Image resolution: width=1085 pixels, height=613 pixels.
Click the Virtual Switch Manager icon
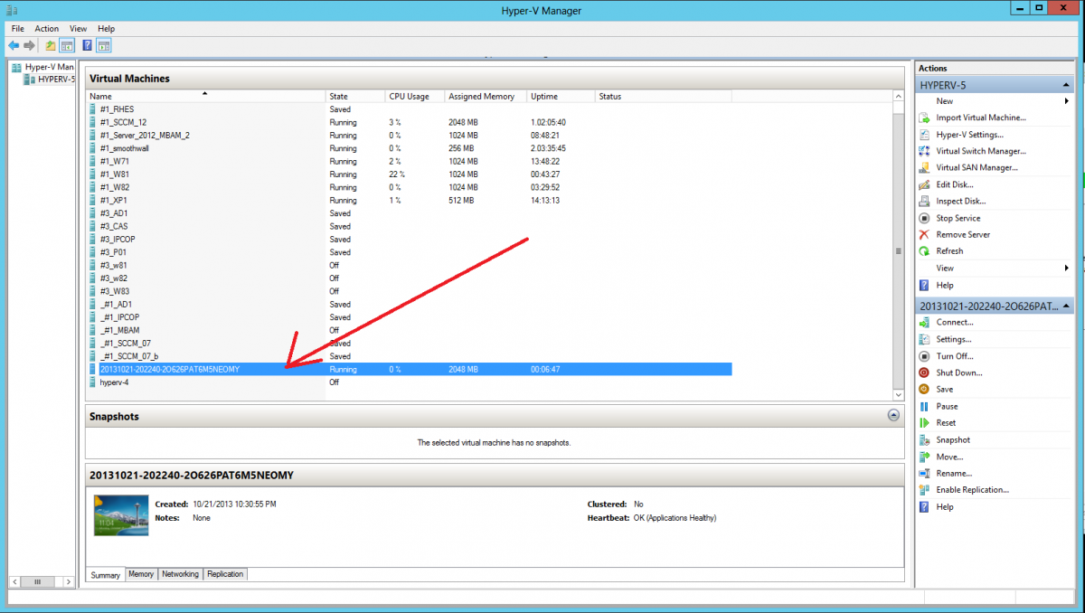coord(924,151)
